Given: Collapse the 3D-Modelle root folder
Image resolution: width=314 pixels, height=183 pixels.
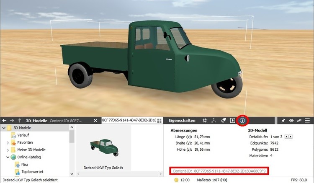Looking at the screenshot, I should [x=4, y=128].
